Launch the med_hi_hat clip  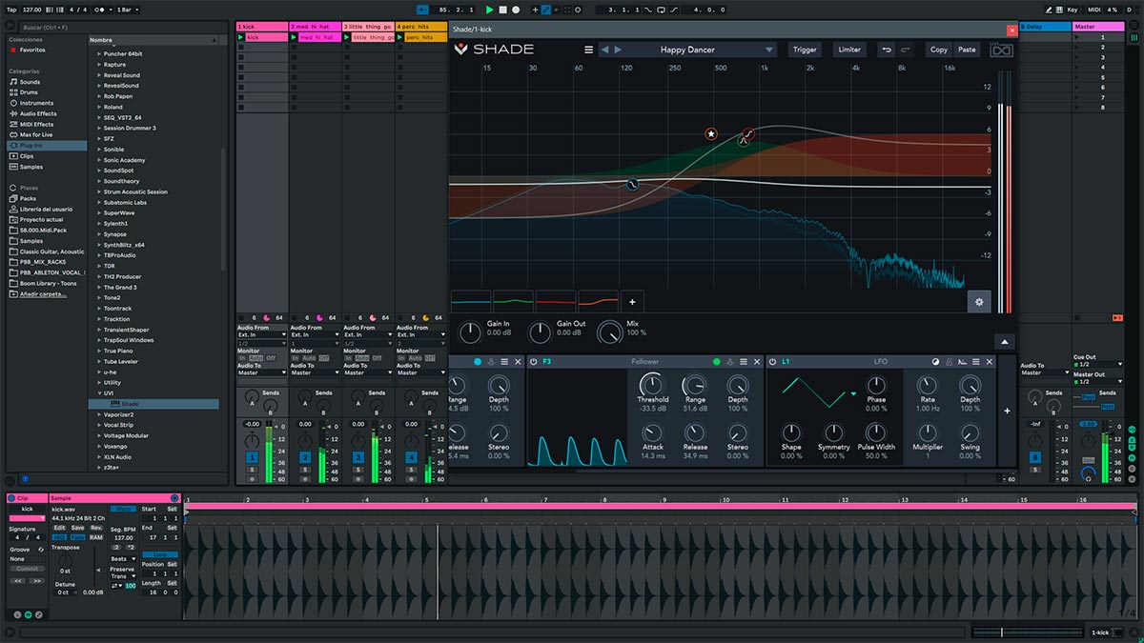click(x=294, y=37)
